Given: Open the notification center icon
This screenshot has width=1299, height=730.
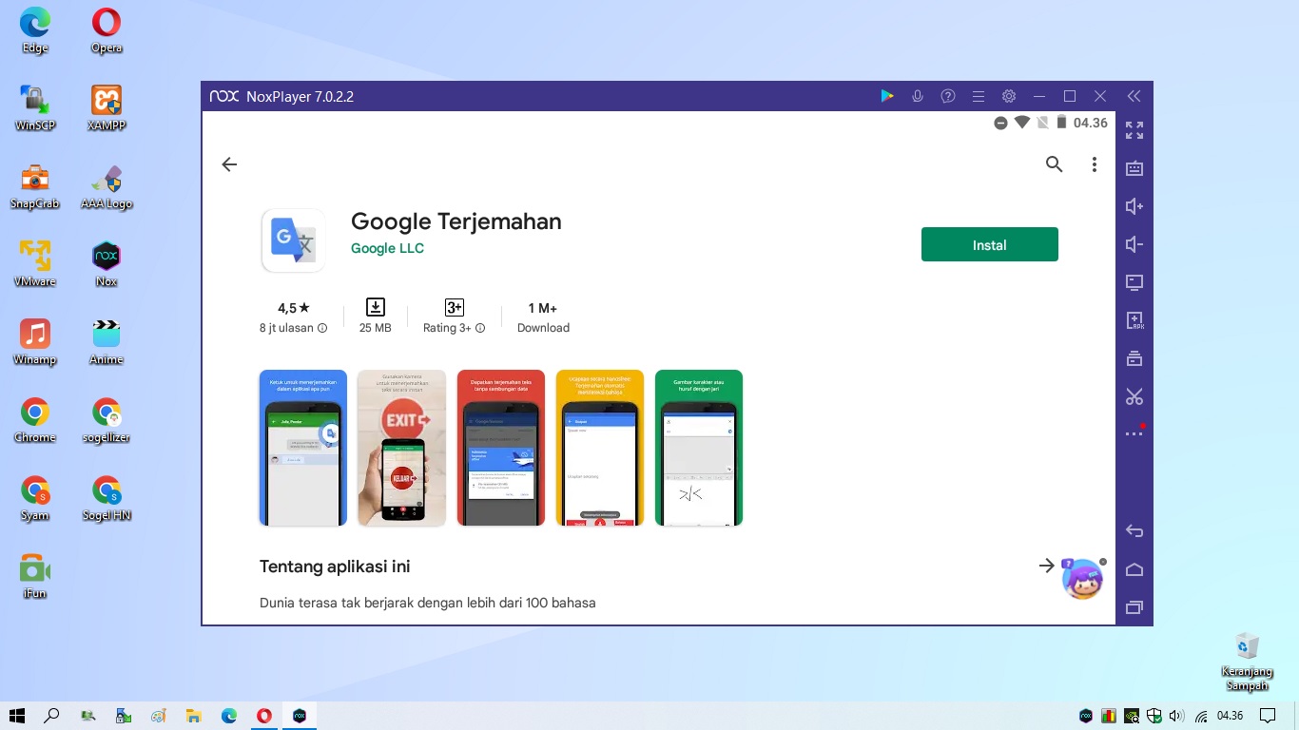Looking at the screenshot, I should pyautogui.click(x=1267, y=716).
